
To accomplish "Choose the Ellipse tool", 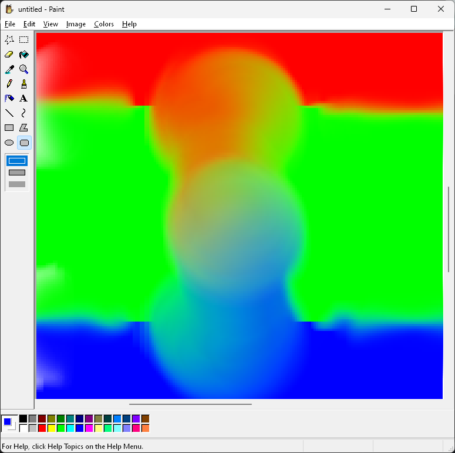I will (9, 143).
